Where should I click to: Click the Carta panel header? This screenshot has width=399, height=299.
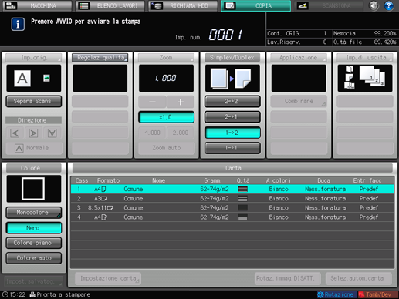click(x=233, y=168)
